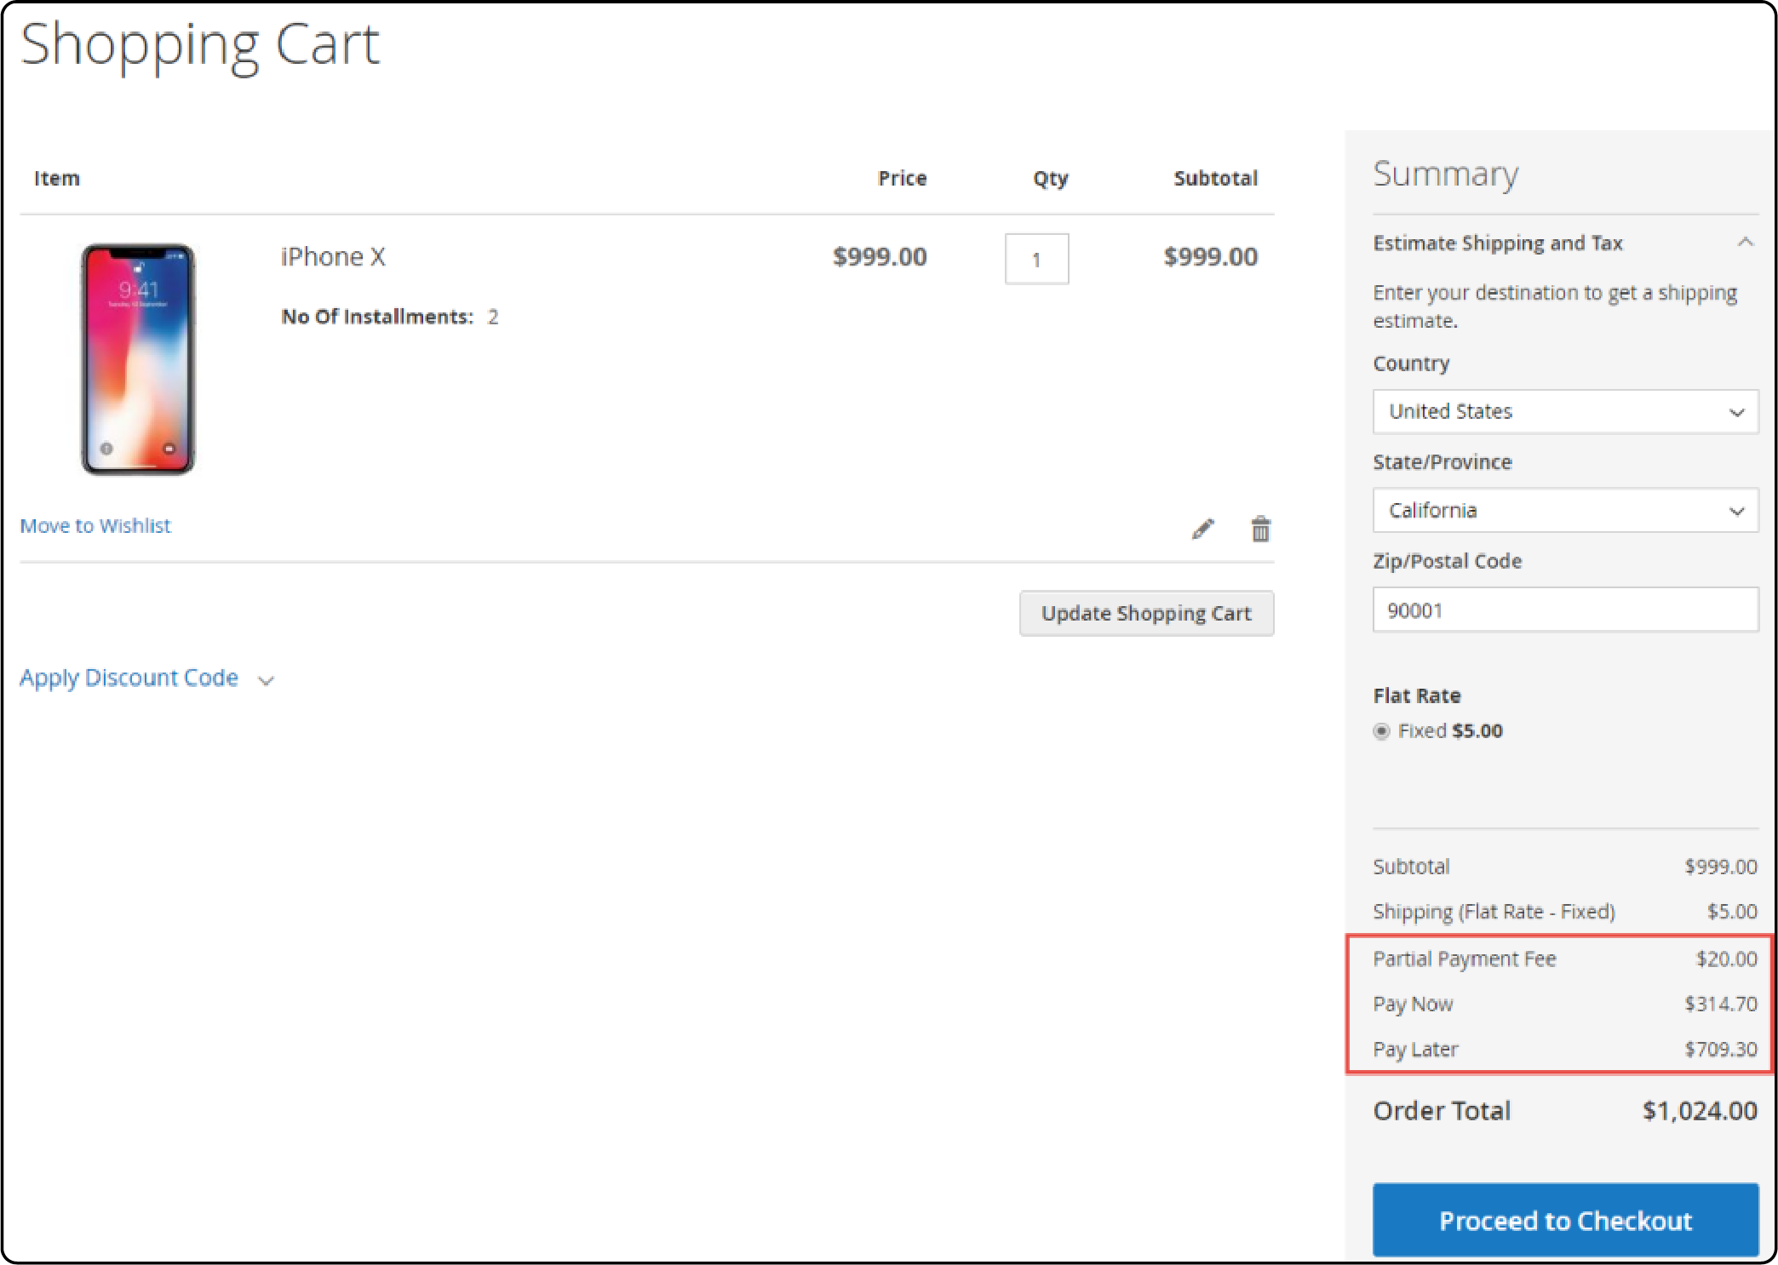Image resolution: width=1778 pixels, height=1265 pixels.
Task: Move iPhone X to Wishlist
Action: pos(95,525)
